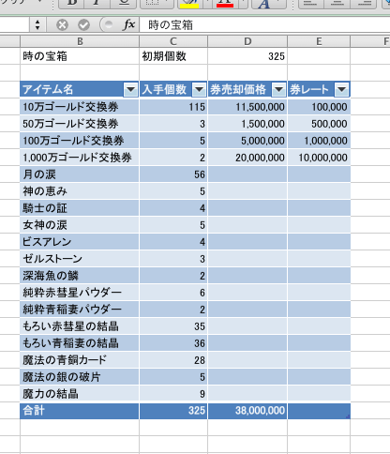Image resolution: width=390 pixels, height=454 pixels.
Task: Confirm entry with the checkmark icon
Action: (x=83, y=24)
